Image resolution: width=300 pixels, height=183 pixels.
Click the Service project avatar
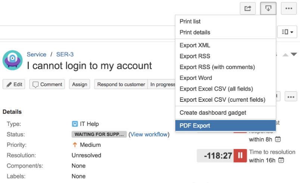[x=13, y=60]
